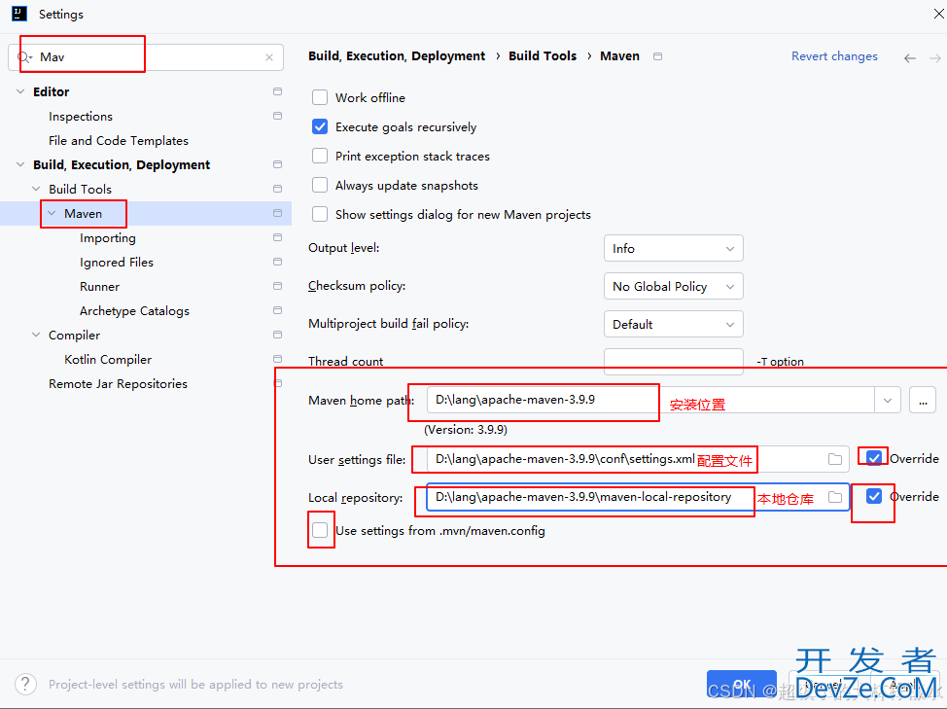Click the project-level icon on Kotlin Compiler row

tap(277, 359)
